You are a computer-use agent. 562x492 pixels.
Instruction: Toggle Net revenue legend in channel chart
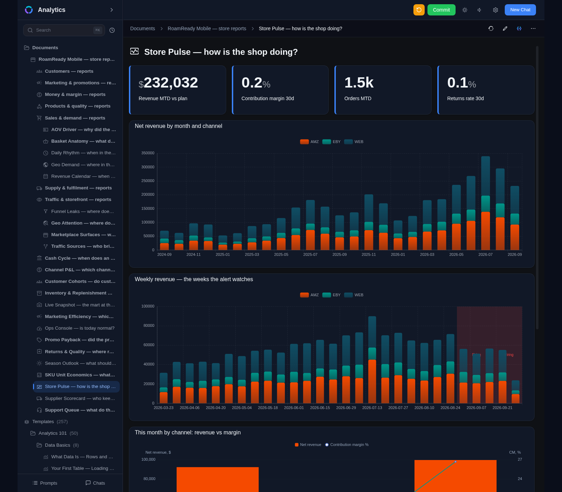(308, 445)
